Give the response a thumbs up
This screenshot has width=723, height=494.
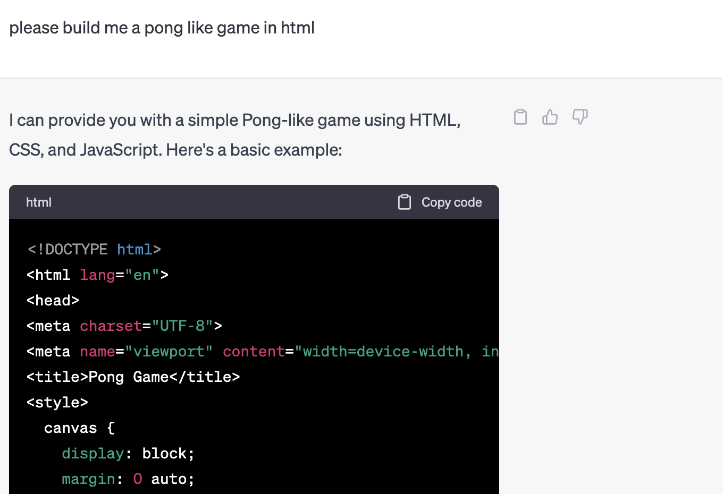pyautogui.click(x=550, y=117)
